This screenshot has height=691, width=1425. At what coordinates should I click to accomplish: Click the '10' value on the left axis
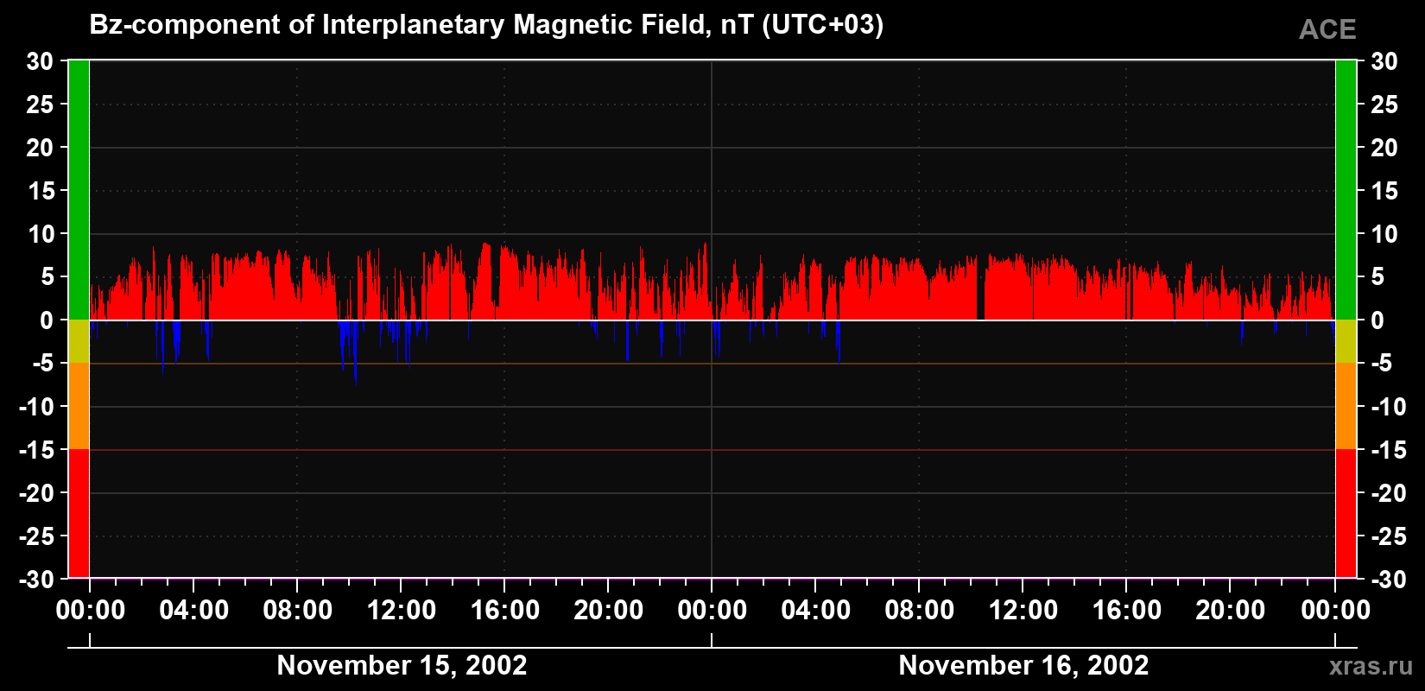(x=40, y=234)
